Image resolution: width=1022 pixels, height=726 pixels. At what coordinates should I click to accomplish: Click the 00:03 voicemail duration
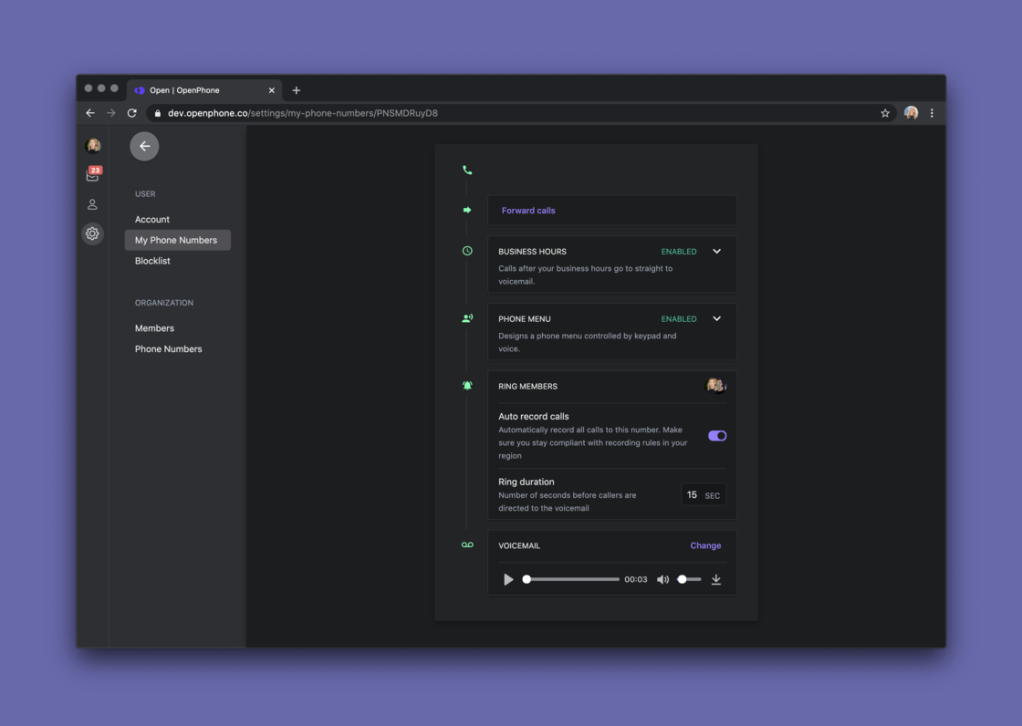click(x=635, y=579)
